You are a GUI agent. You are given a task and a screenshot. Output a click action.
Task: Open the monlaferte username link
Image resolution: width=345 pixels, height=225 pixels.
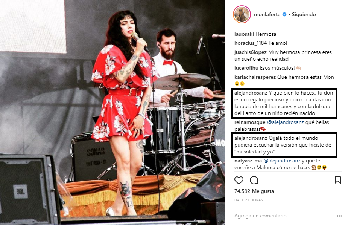pos(267,15)
